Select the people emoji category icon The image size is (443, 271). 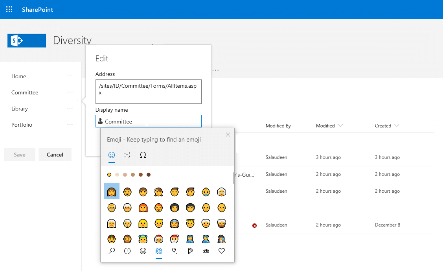pos(158,251)
